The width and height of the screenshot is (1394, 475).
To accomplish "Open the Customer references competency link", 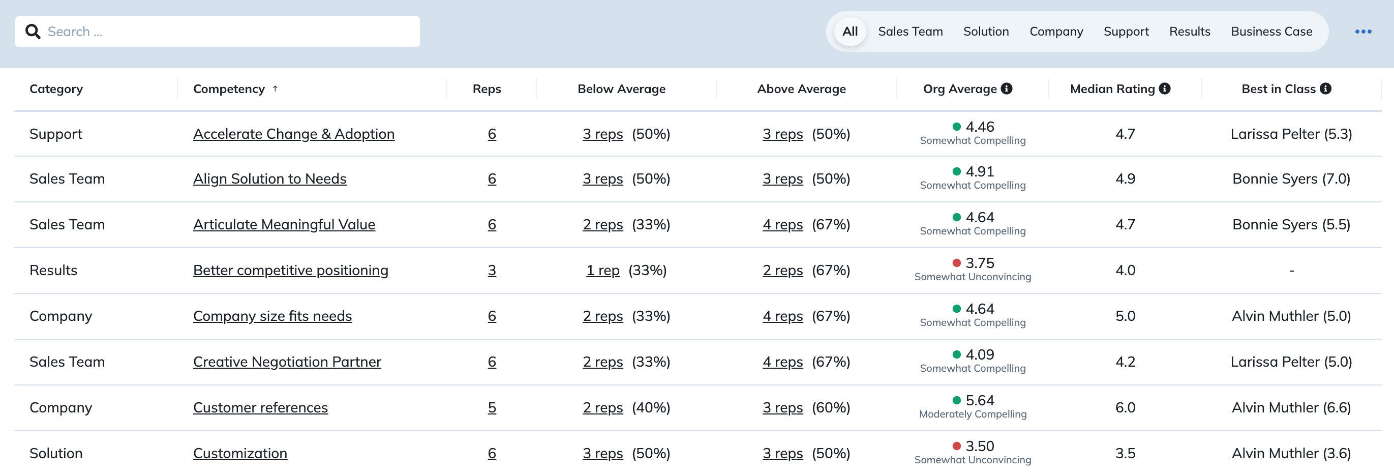I will click(260, 407).
